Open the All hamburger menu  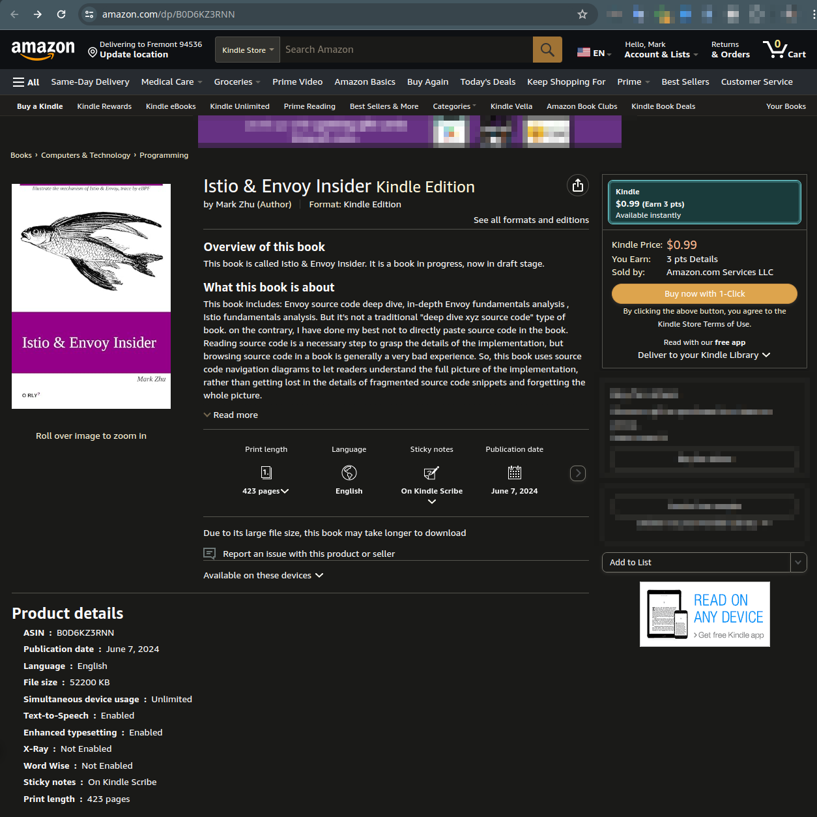click(x=26, y=82)
